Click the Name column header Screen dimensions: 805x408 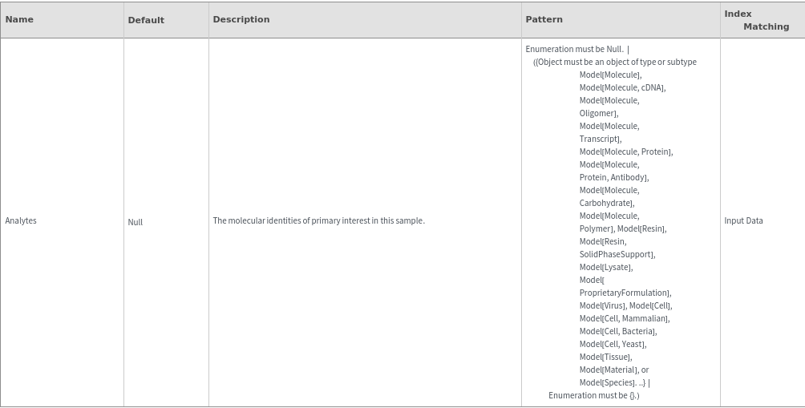coord(19,19)
